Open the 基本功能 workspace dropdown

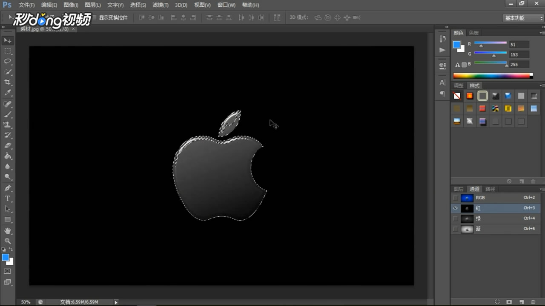point(523,18)
